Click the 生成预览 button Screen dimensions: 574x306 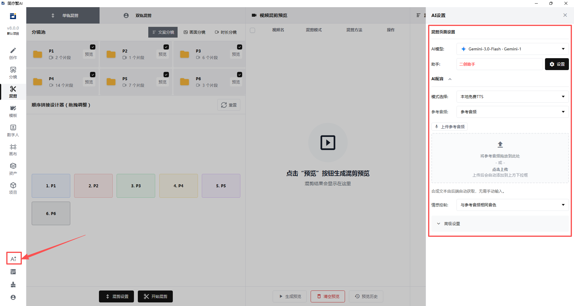point(290,296)
